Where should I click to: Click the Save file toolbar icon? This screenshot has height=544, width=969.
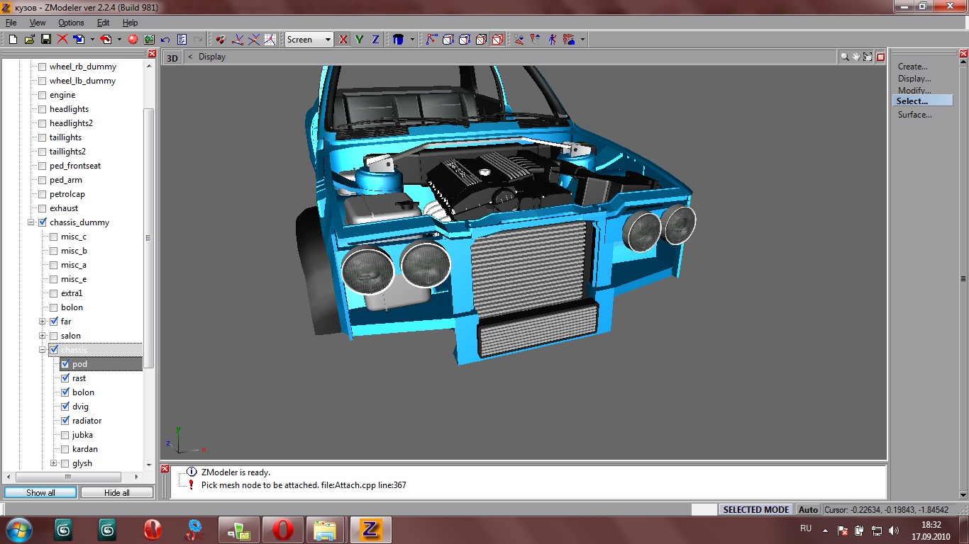click(x=45, y=40)
